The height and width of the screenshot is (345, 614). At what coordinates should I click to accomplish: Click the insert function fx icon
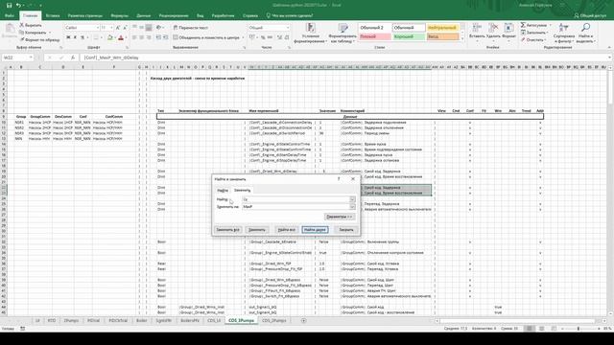(73, 57)
